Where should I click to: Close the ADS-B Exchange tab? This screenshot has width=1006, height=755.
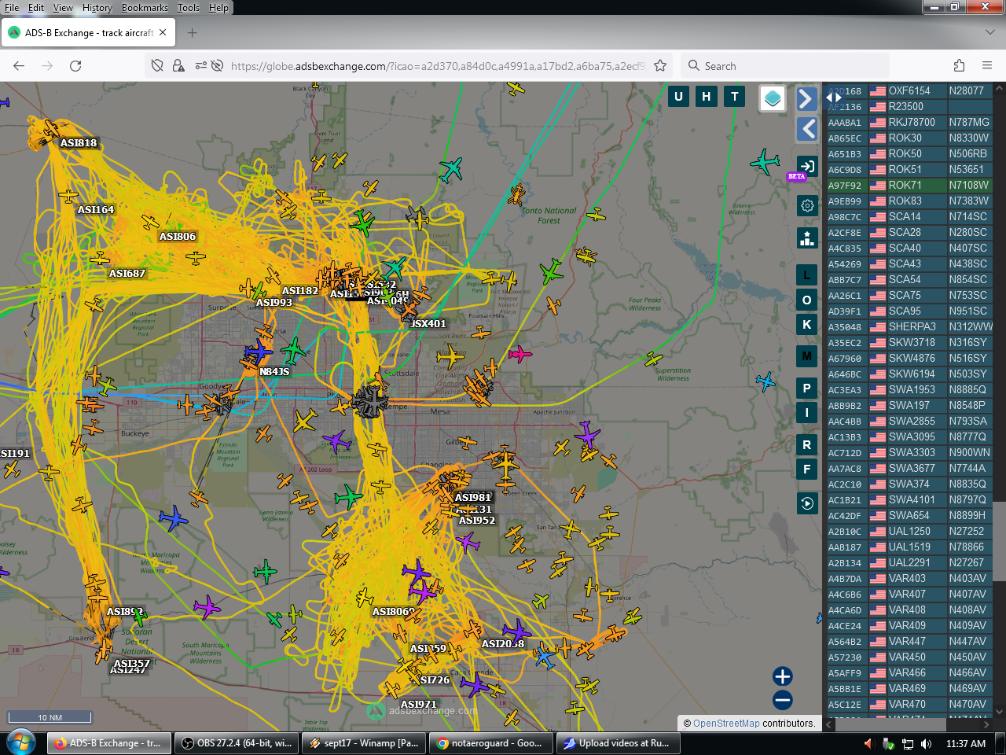pos(163,33)
